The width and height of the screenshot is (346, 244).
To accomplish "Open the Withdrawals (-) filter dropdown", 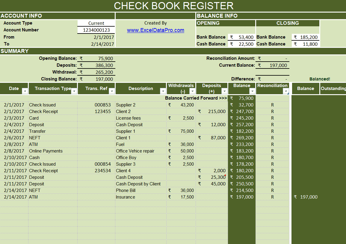I will pyautogui.click(x=192, y=91).
